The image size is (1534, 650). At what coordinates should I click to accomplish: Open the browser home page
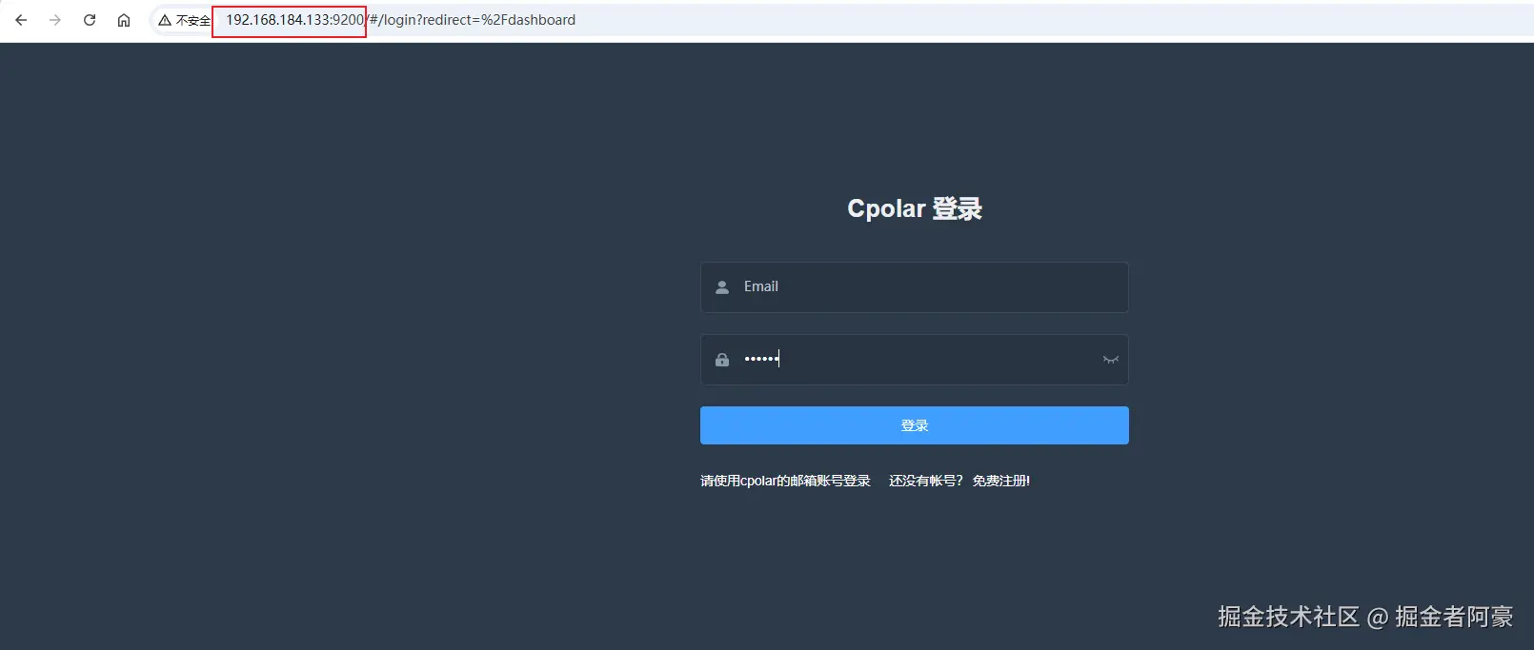pyautogui.click(x=124, y=20)
